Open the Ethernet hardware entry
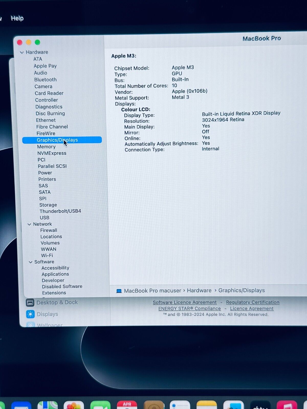 click(x=46, y=120)
